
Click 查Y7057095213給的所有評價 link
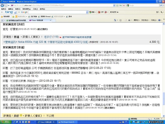[x=77, y=37]
